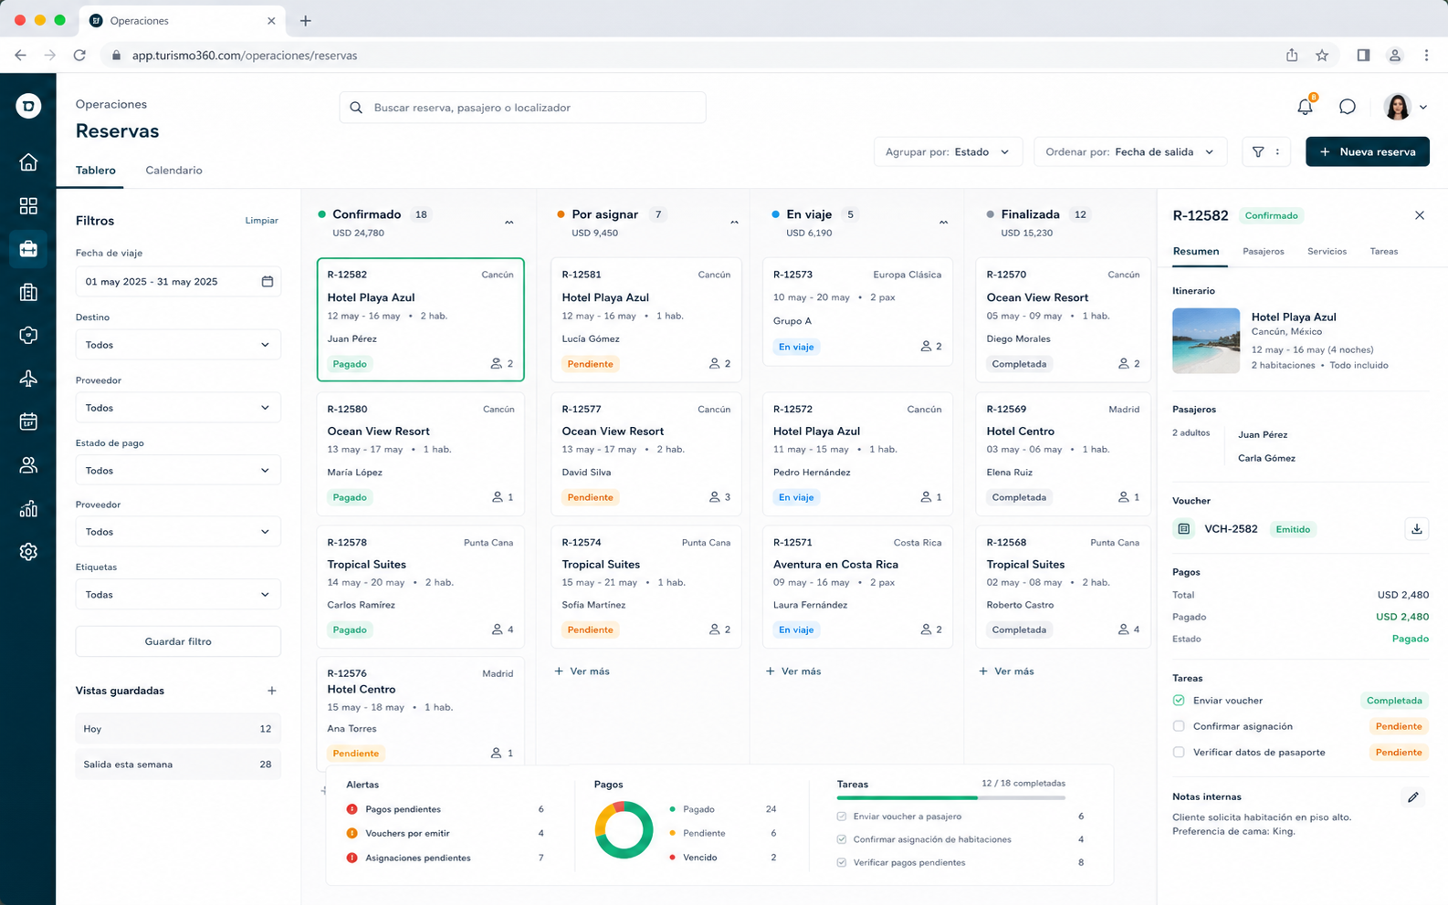Expand the Agrupar por Estado dropdown
The height and width of the screenshot is (905, 1448).
[x=948, y=151]
